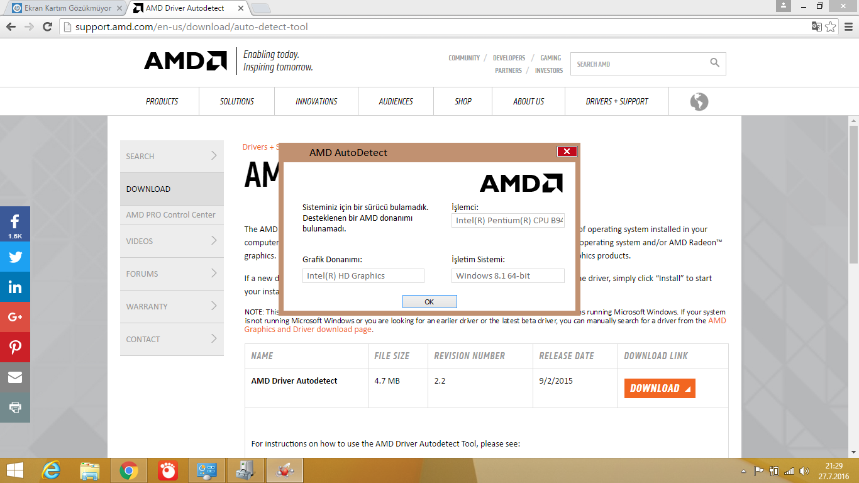The width and height of the screenshot is (859, 483).
Task: Open the DRIVERS + SUPPORT menu
Action: tap(616, 101)
